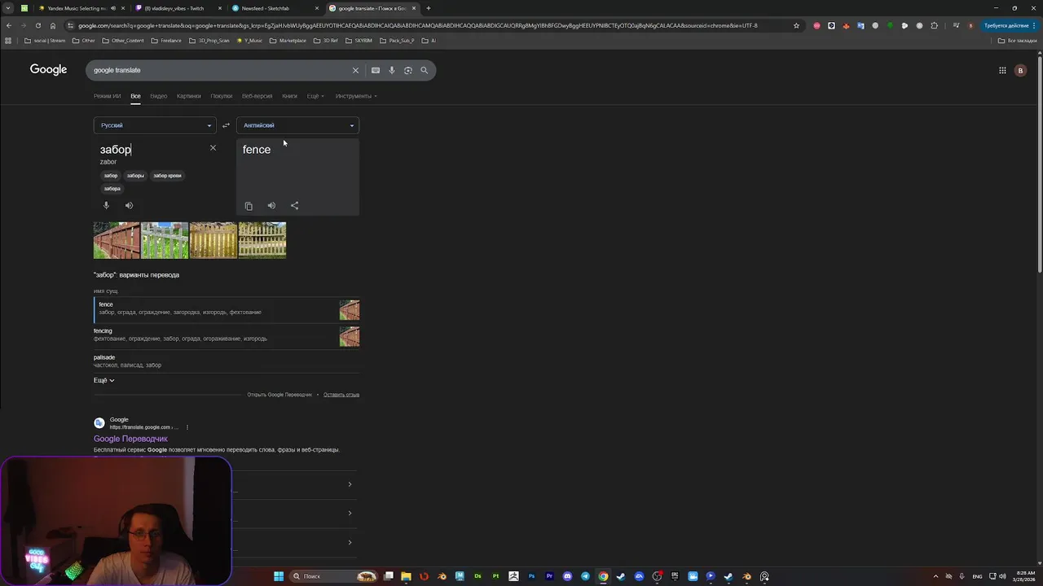
Task: Switch to the Newsfeed - Sketchfab tab
Action: click(x=273, y=8)
